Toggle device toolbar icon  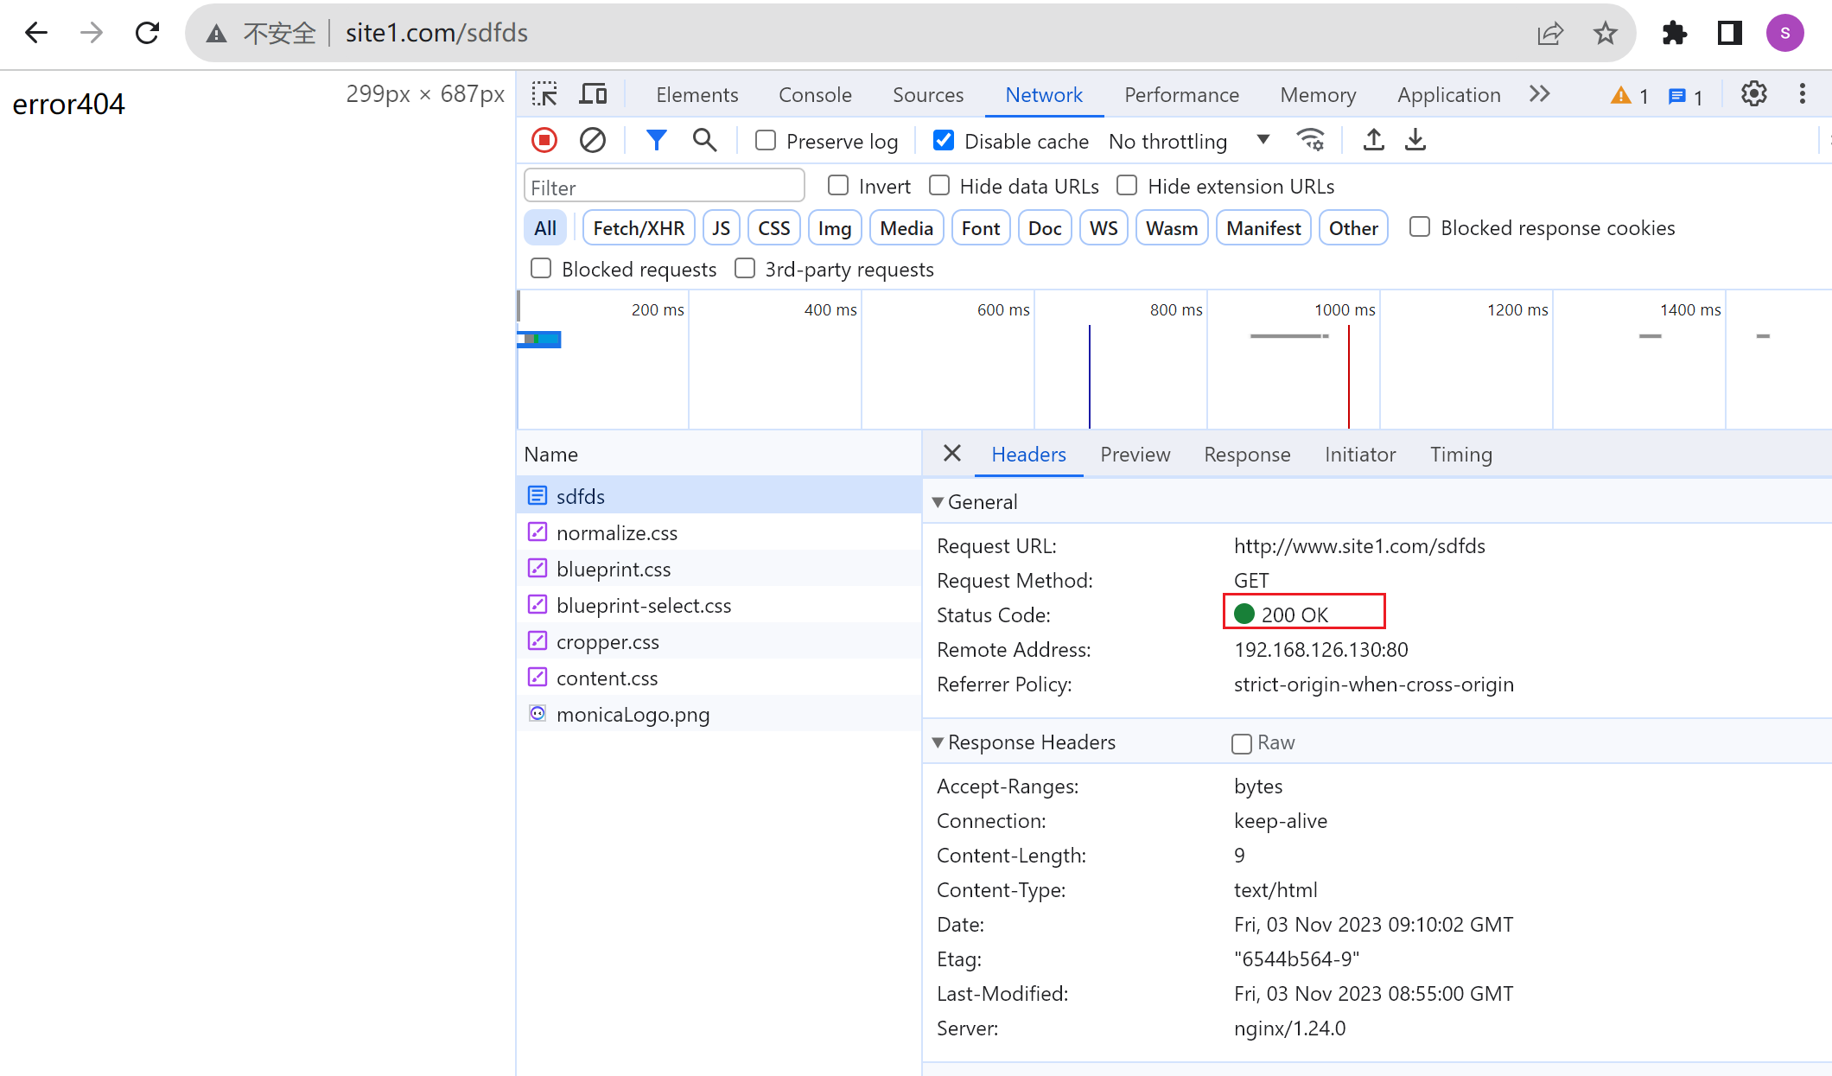(593, 94)
